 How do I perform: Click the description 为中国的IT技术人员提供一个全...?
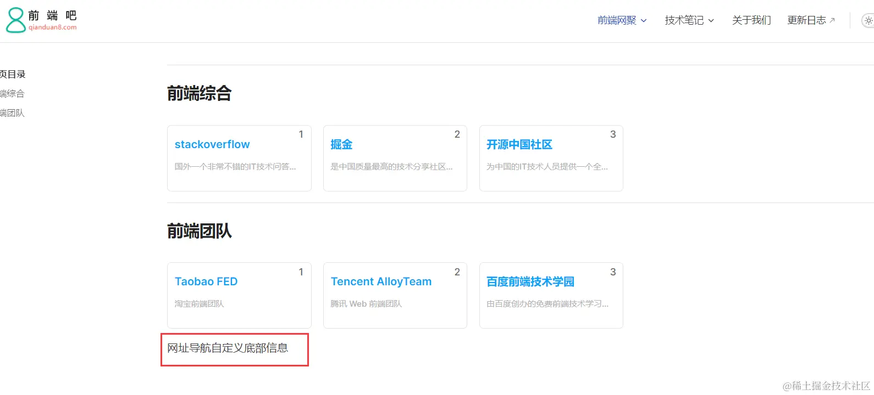(x=547, y=166)
